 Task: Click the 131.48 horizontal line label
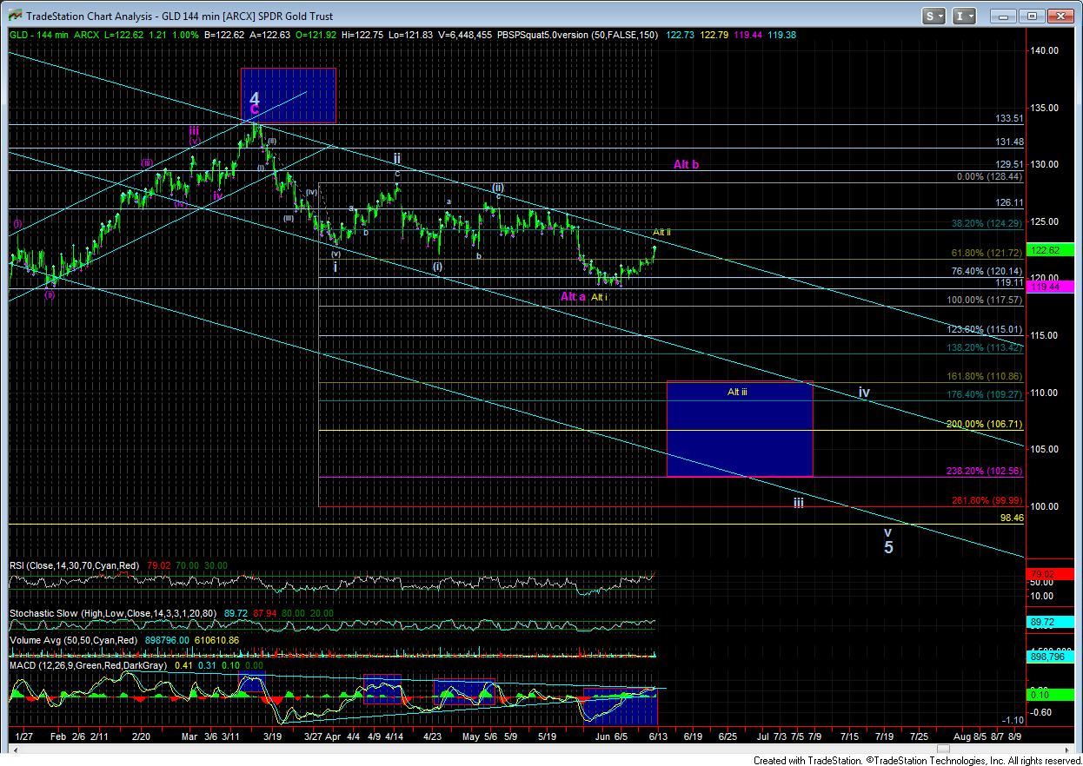click(1009, 142)
